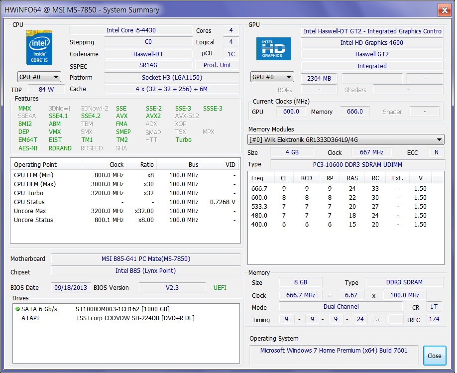Click the cache 4 x (32 + 32 + 256) + 6M field
This screenshot has height=373, width=457.
point(172,89)
